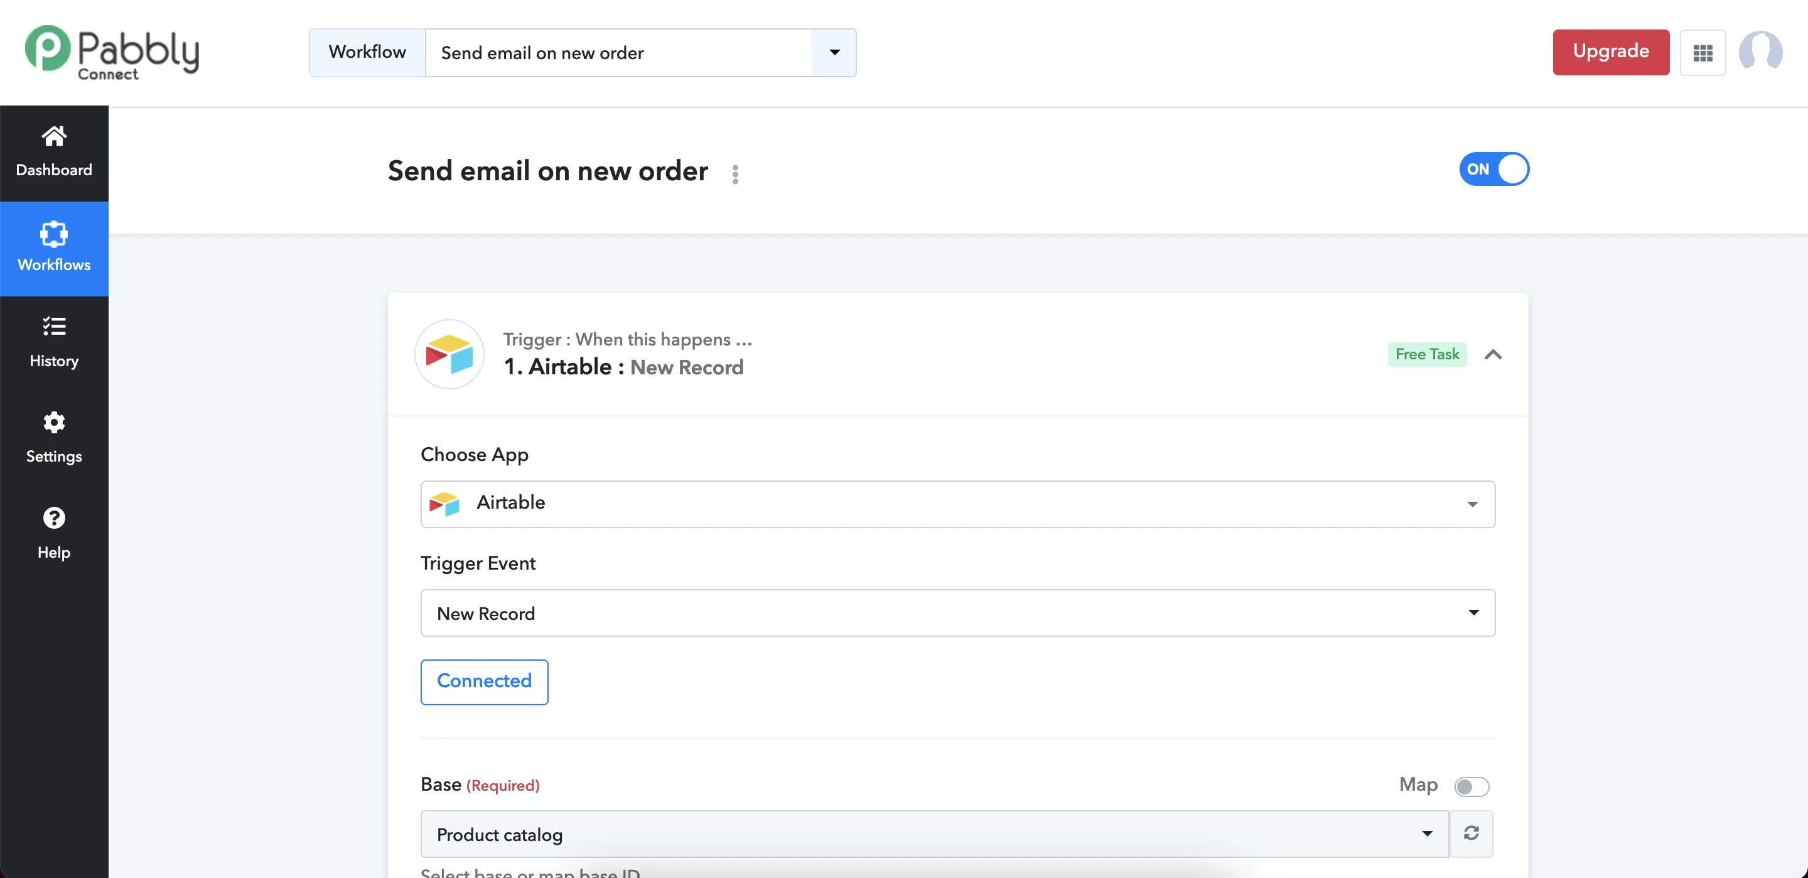Open the apps grid menu
The image size is (1808, 878).
1703,53
